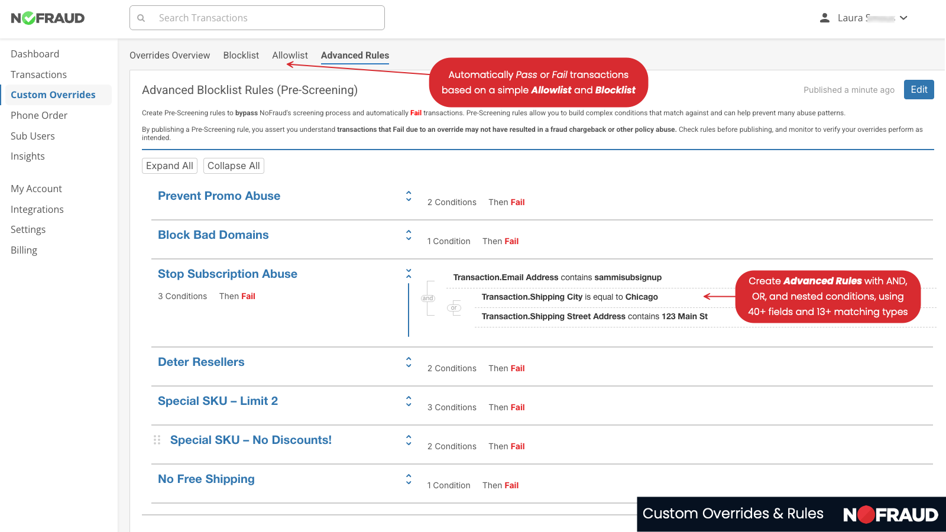946x532 pixels.
Task: Expand the Special SKU – Limit 2 chevron
Action: coord(409,401)
